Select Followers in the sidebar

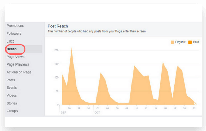pyautogui.click(x=14, y=34)
